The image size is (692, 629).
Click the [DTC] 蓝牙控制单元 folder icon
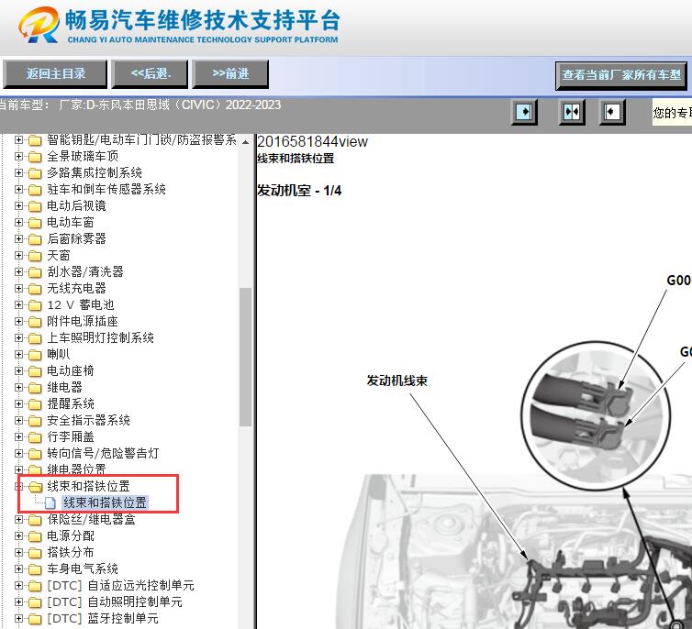pyautogui.click(x=35, y=619)
